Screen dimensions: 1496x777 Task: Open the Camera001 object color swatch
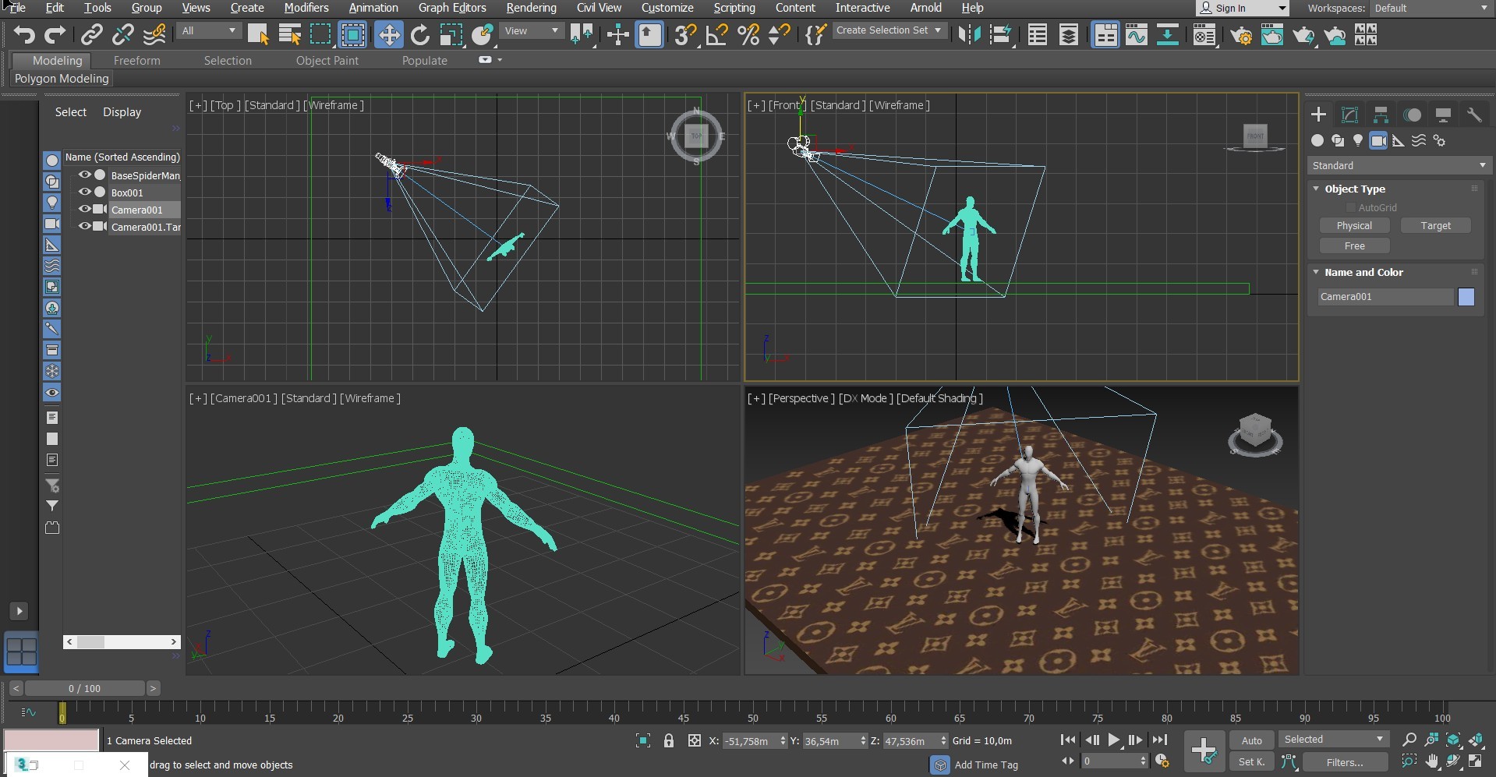tap(1466, 296)
